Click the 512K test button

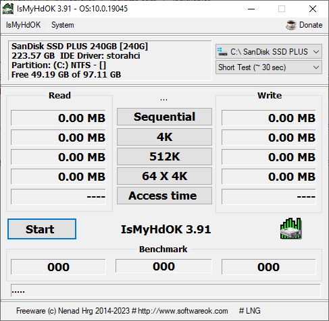pos(164,156)
